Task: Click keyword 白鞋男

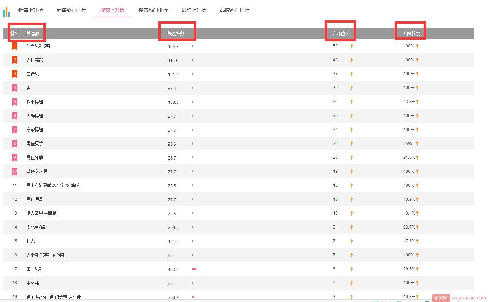Action: click(33, 74)
